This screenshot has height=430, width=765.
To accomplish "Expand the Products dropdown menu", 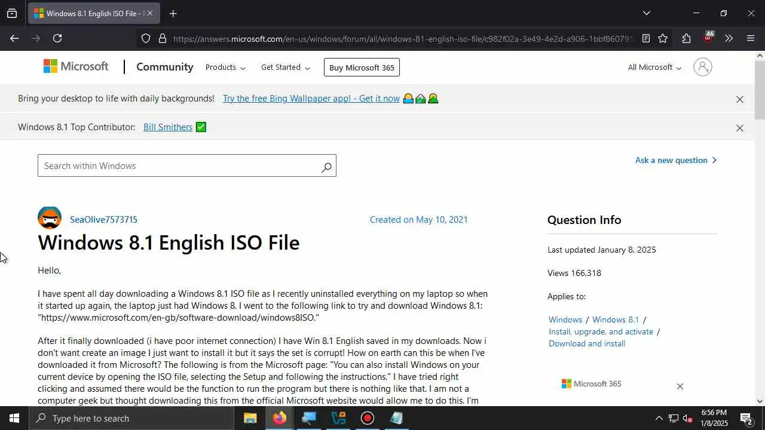I will click(x=225, y=67).
